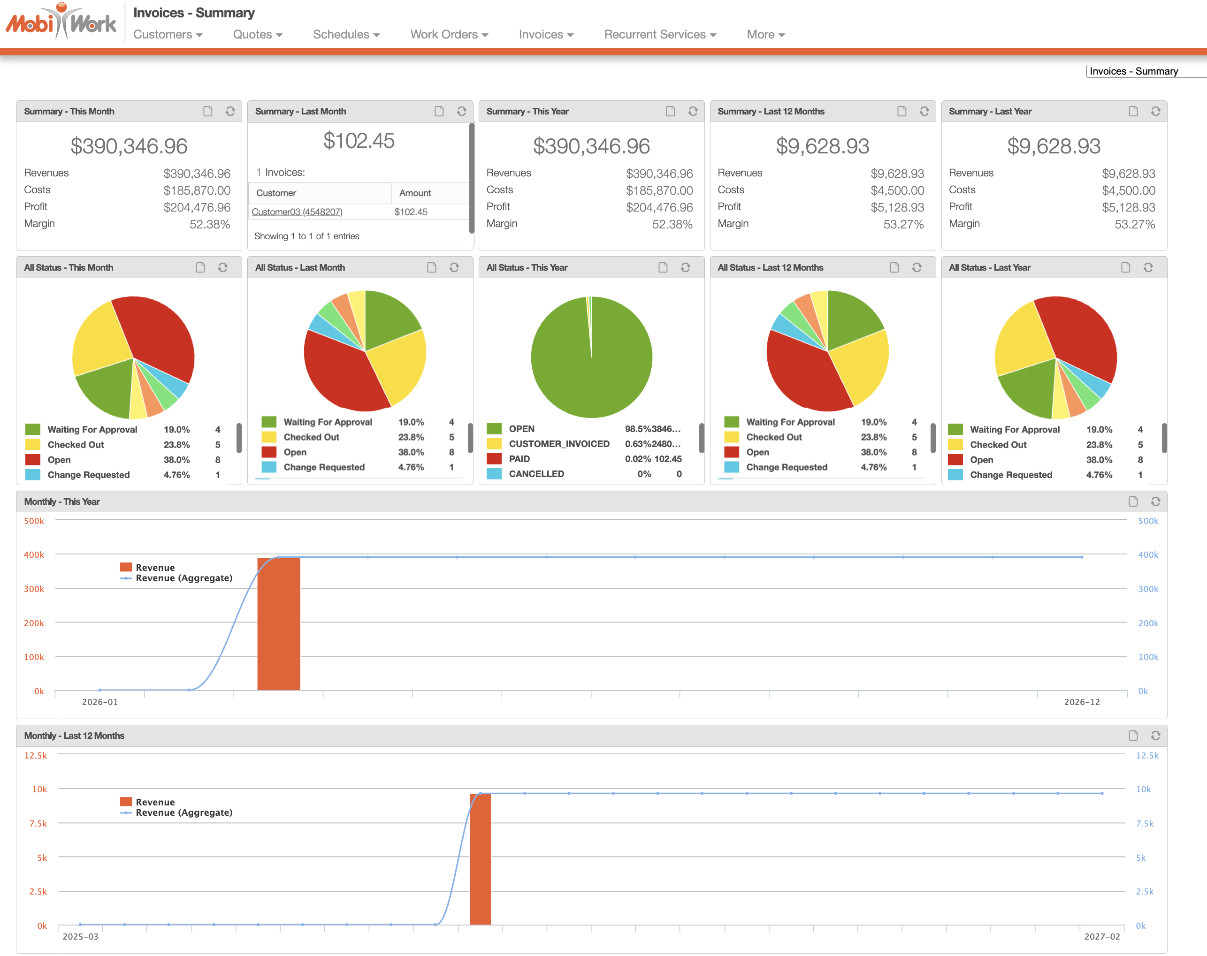The width and height of the screenshot is (1207, 956).
Task: Refresh the Summary - This Month widget
Action: click(x=230, y=111)
